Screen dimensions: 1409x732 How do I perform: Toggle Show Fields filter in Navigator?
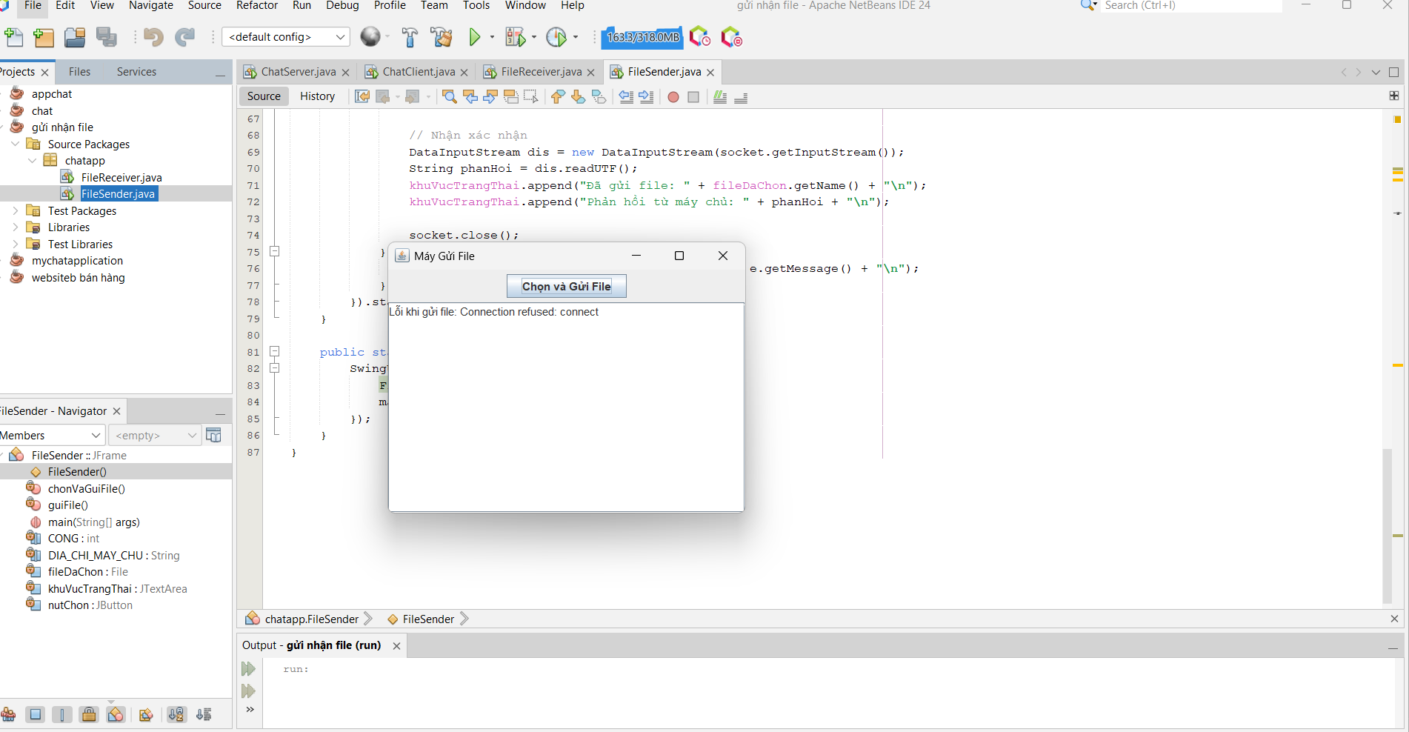(35, 715)
